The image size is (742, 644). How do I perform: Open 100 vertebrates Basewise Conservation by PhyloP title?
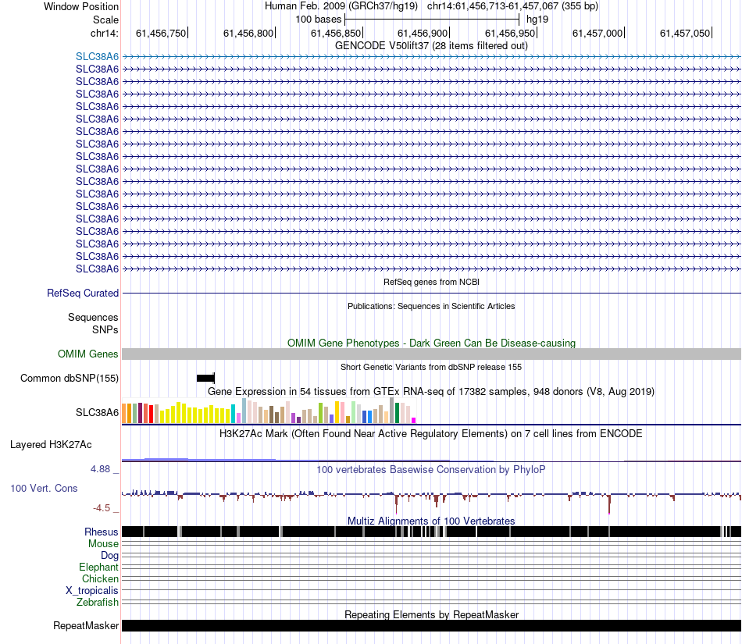[x=431, y=469]
